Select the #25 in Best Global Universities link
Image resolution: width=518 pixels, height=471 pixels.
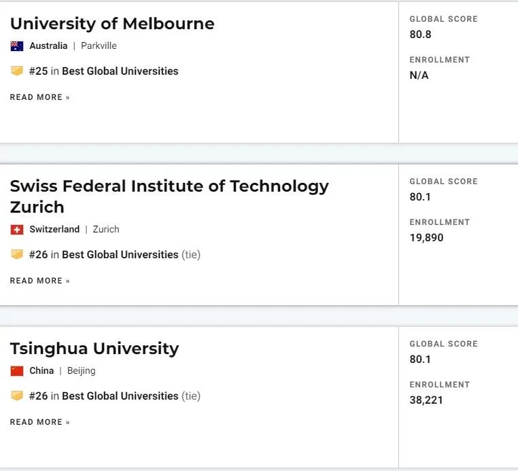coord(104,71)
